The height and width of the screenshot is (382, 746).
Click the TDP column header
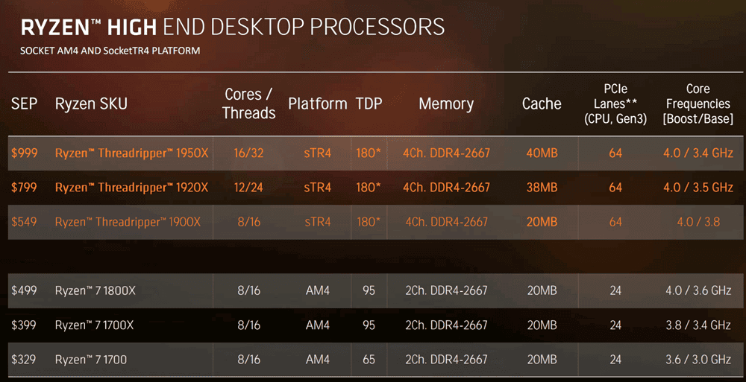(x=369, y=104)
